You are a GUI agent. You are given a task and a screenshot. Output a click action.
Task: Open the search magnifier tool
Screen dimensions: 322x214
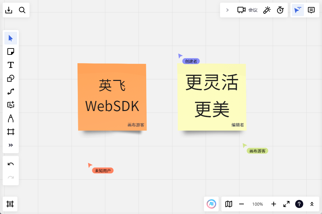pos(22,10)
